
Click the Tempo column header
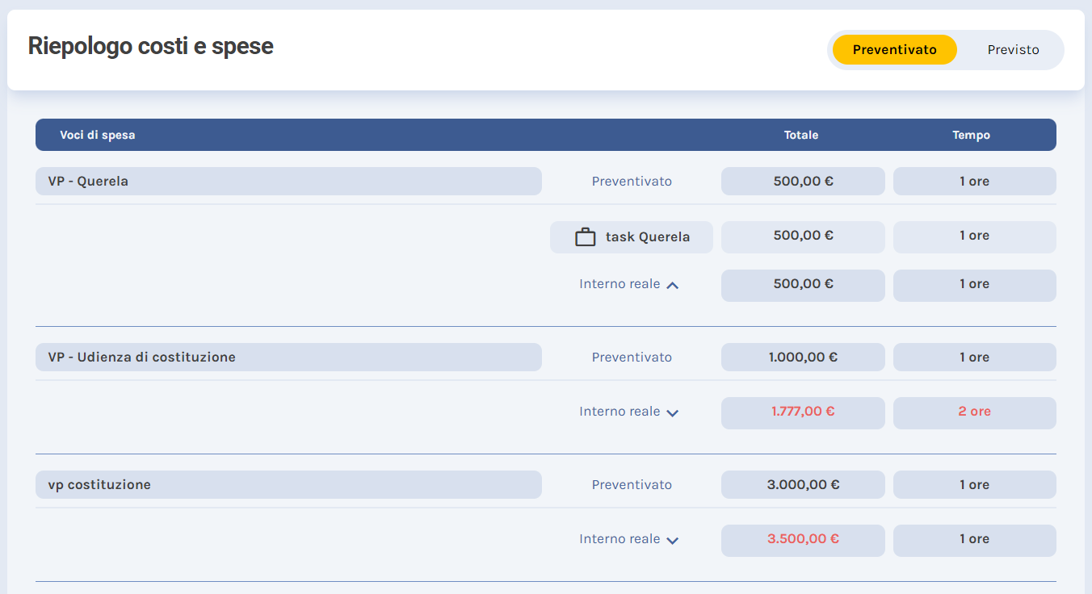pos(971,135)
